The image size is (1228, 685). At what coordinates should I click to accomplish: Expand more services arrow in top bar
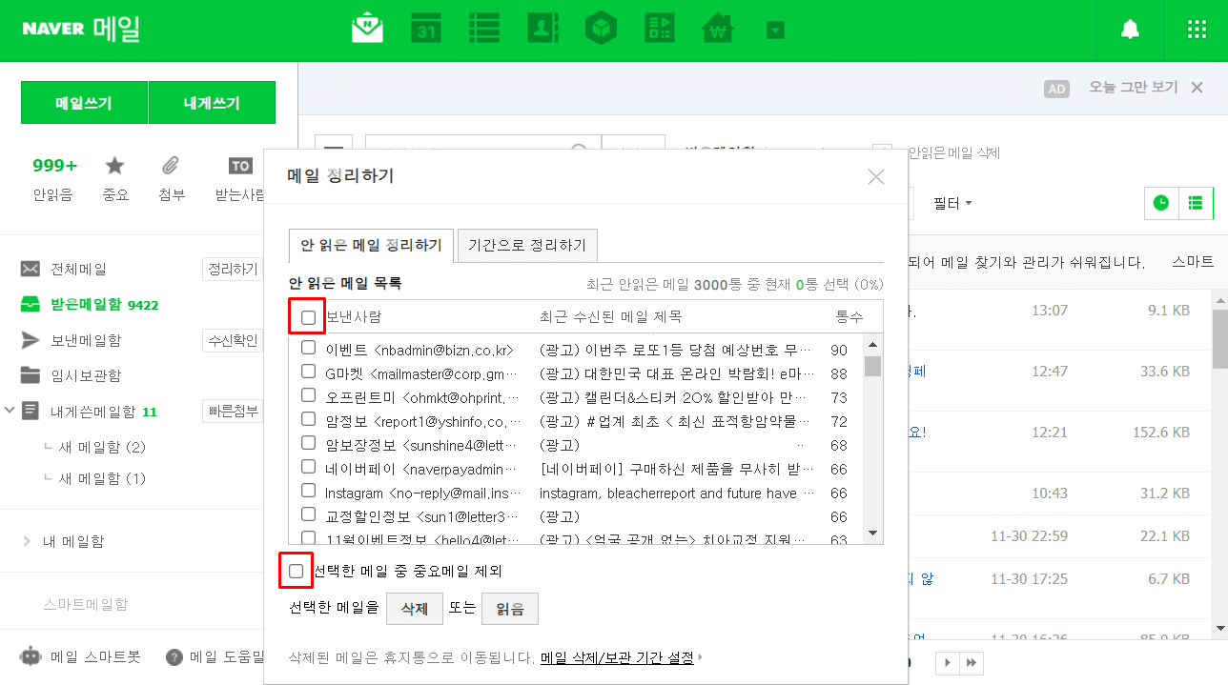click(775, 30)
